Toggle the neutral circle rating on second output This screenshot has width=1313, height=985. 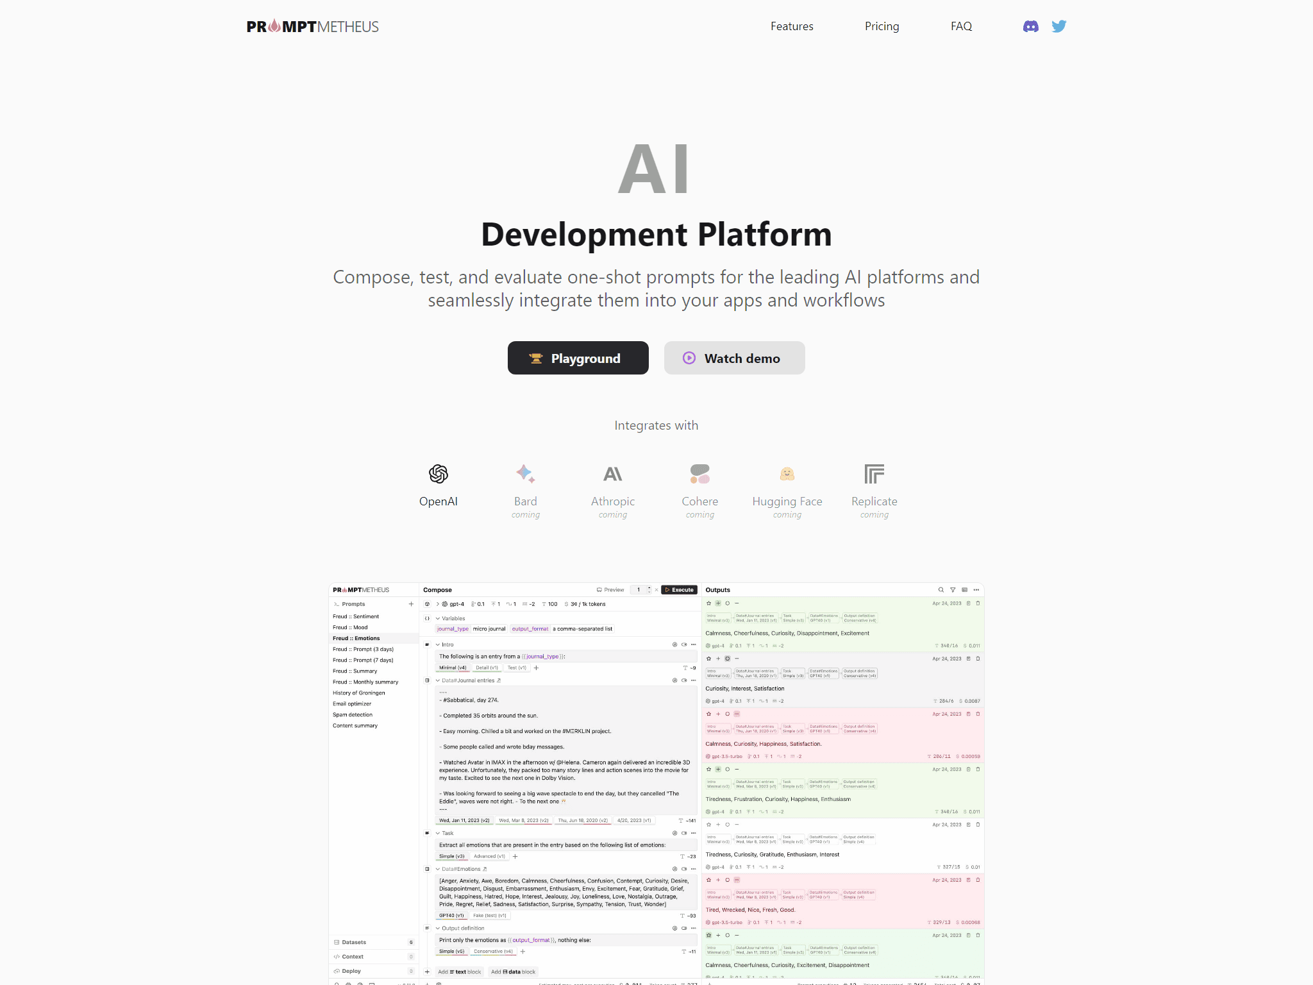point(727,659)
